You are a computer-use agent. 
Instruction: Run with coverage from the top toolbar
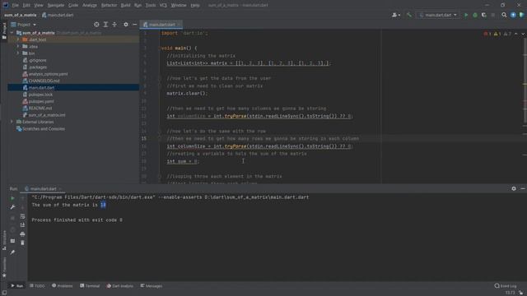tap(484, 15)
